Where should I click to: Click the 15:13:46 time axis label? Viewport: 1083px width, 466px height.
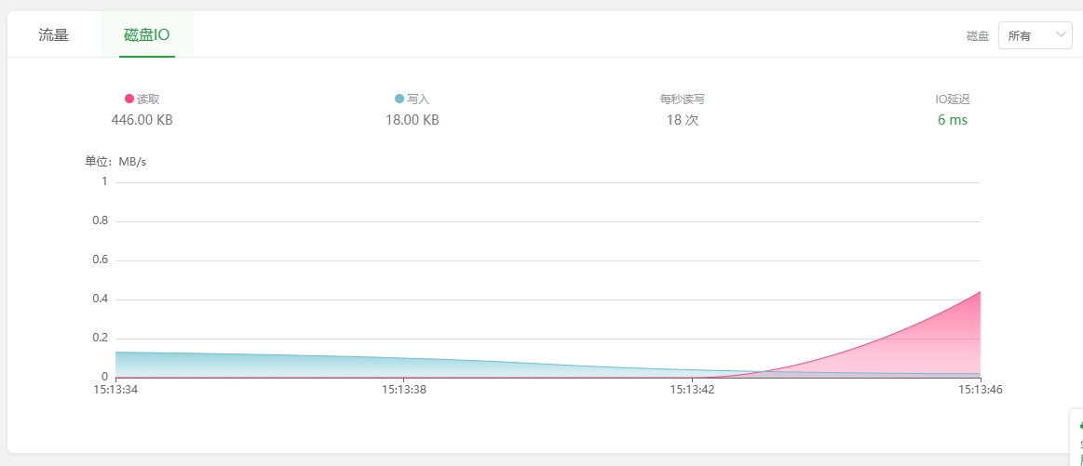tap(980, 391)
